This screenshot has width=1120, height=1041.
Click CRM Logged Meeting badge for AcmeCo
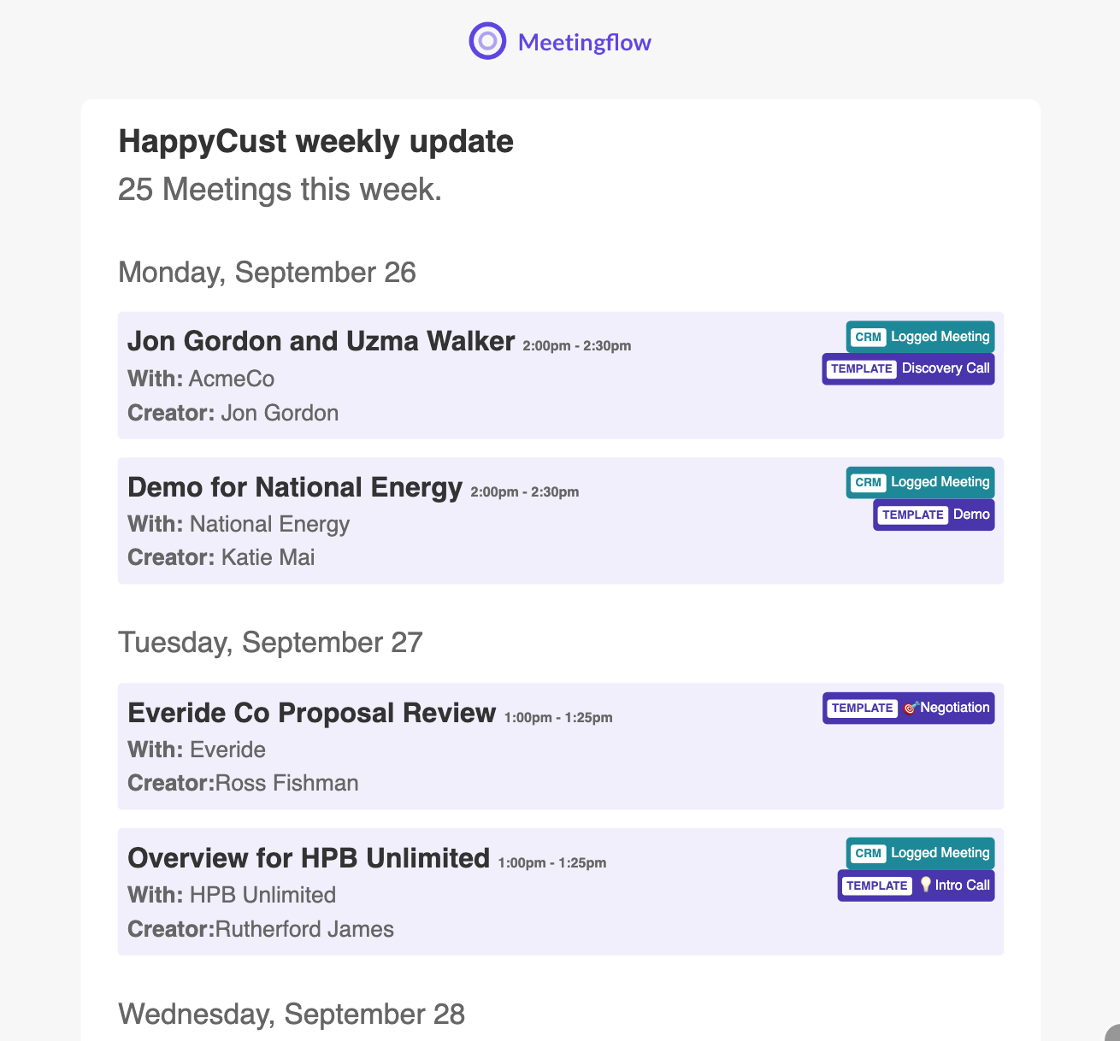pyautogui.click(x=921, y=337)
